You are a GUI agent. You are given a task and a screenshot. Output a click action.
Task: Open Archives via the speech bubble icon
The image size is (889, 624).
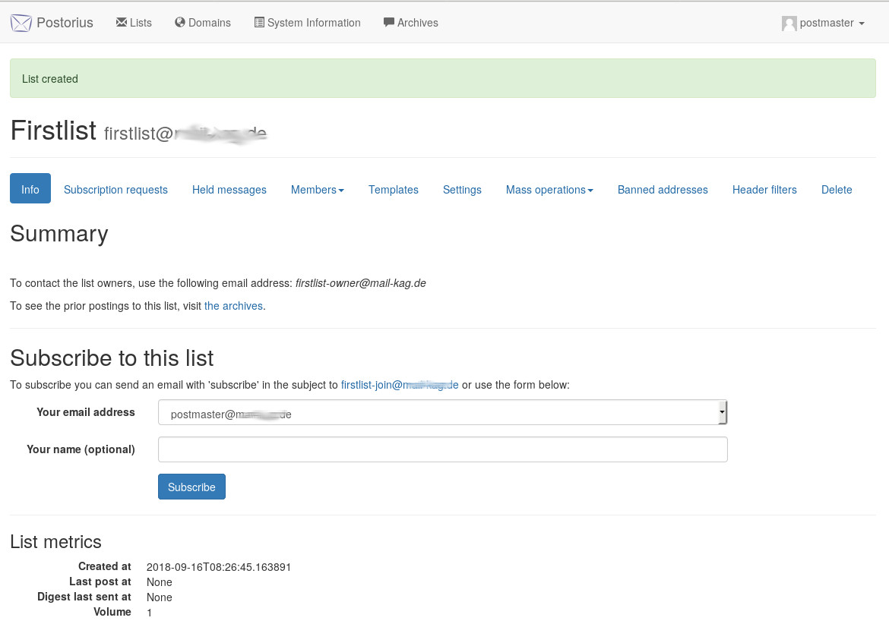tap(389, 23)
